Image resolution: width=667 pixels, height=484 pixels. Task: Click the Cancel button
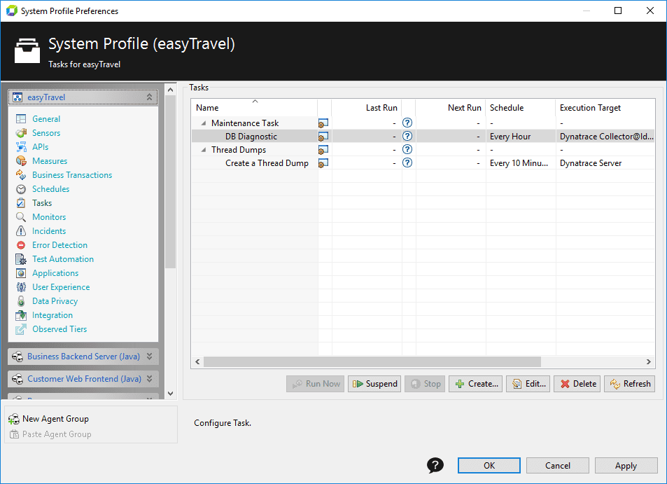point(558,466)
